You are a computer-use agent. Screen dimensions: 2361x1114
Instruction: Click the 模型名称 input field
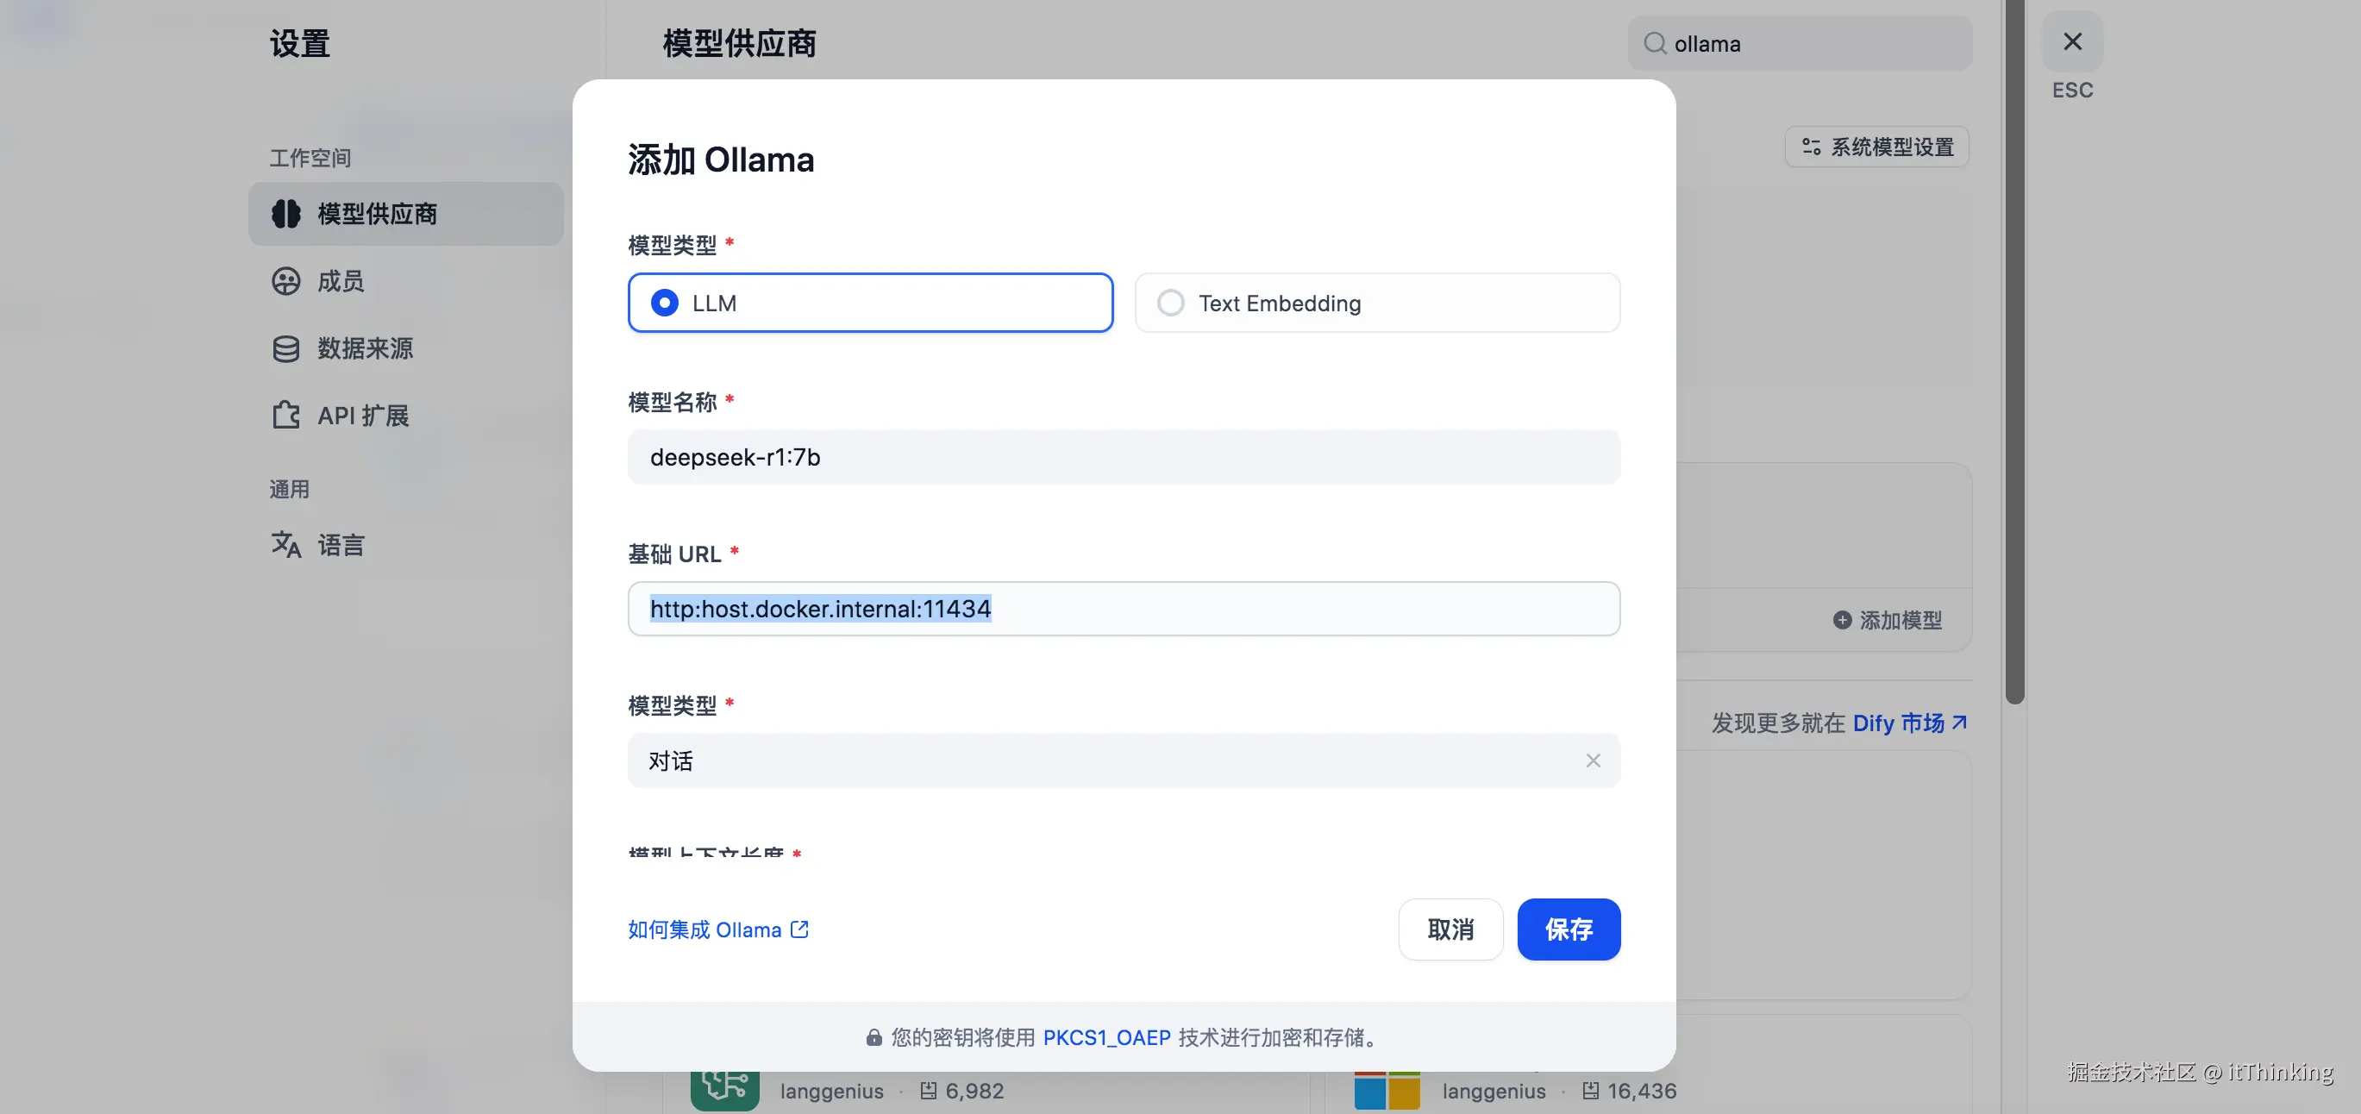[x=1123, y=457]
